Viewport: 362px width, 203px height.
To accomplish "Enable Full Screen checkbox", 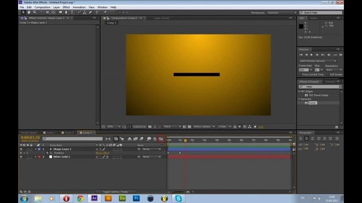I will tap(328, 74).
